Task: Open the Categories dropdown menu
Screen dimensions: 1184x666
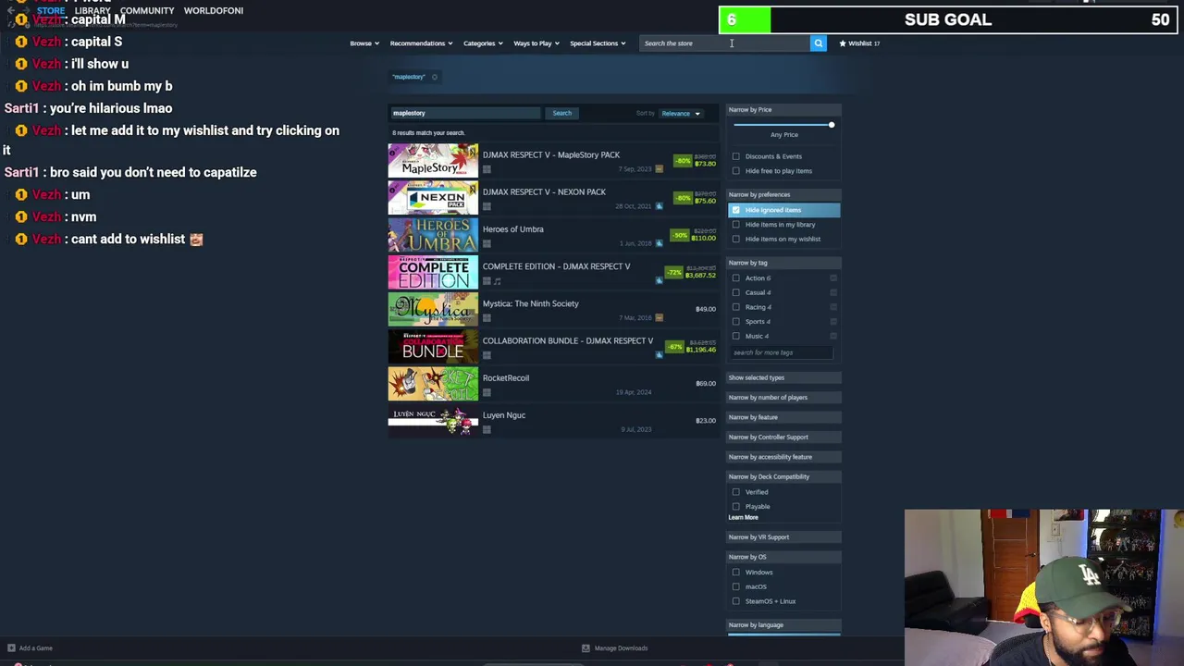Action: [x=483, y=43]
